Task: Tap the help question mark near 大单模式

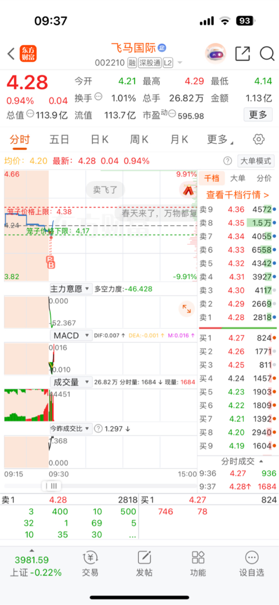Action: (x=227, y=161)
